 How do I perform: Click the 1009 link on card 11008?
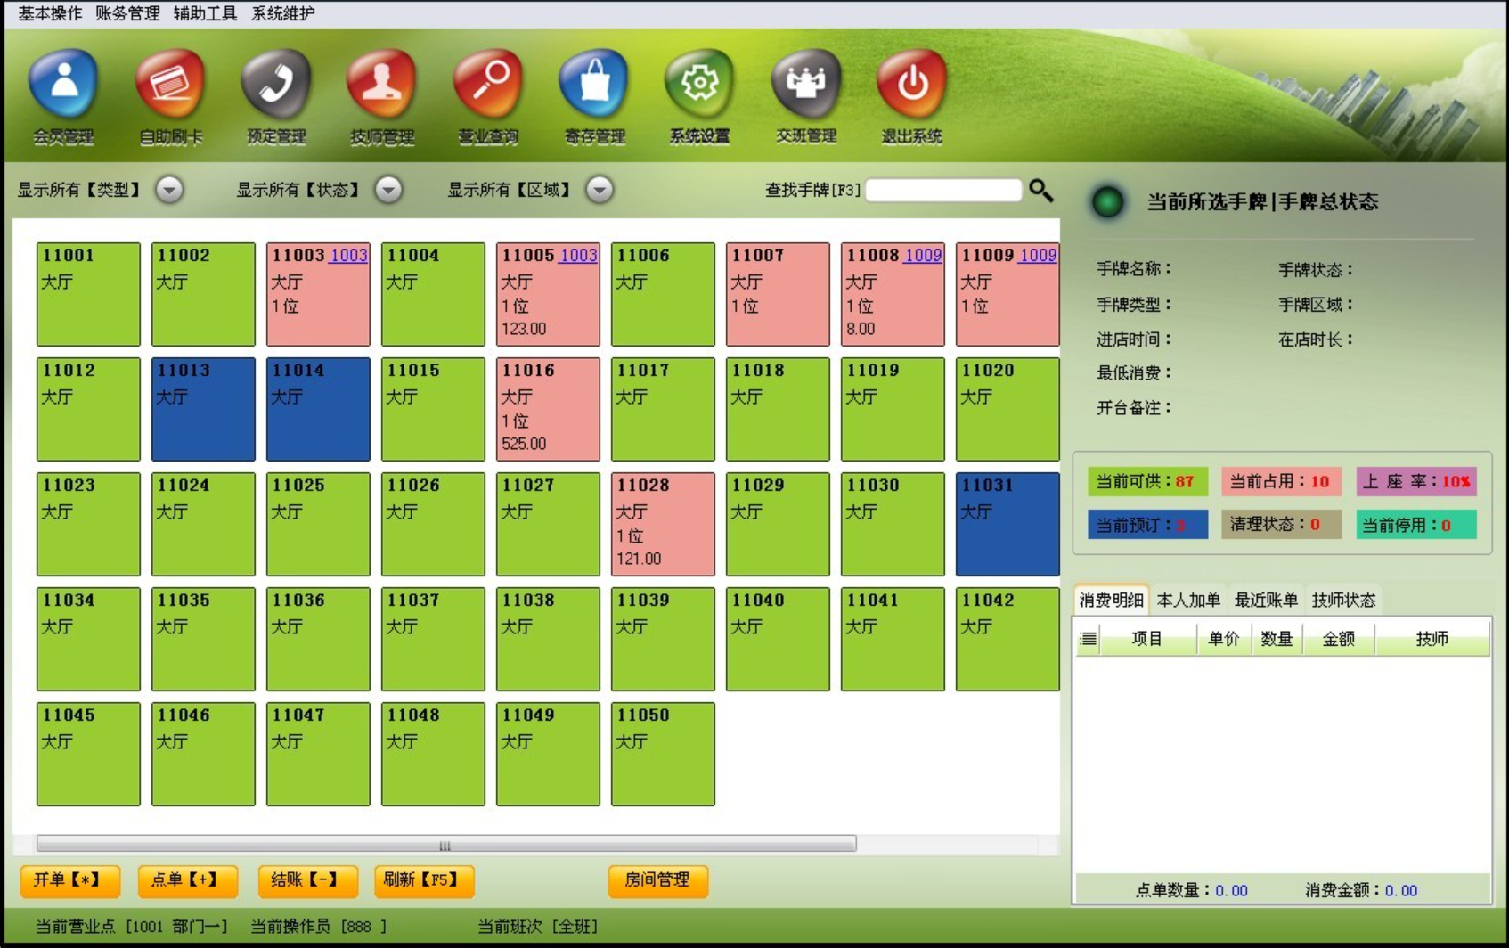(x=923, y=256)
